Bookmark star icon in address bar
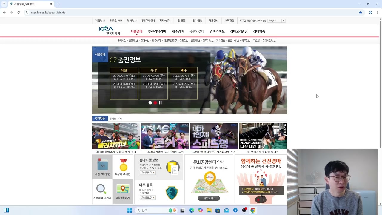The image size is (382, 215). [x=361, y=13]
